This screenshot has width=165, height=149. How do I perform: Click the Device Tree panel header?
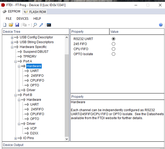coord(36,31)
